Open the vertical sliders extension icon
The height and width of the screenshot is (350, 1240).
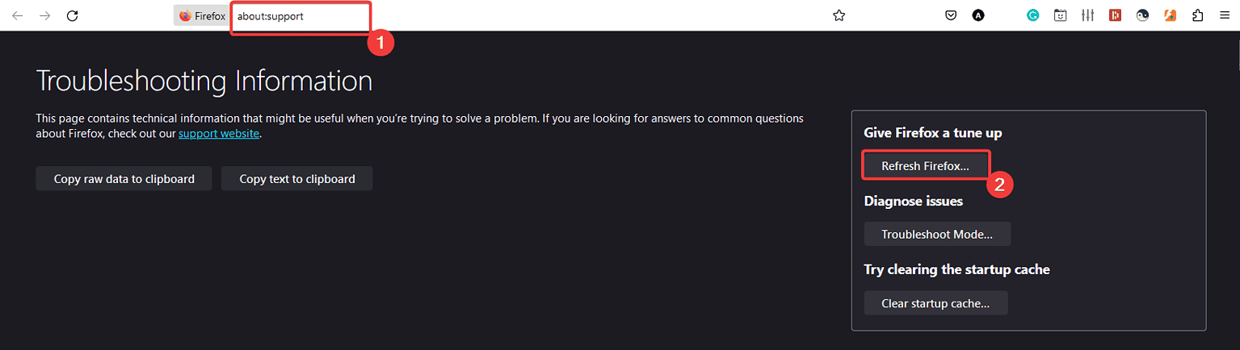pyautogui.click(x=1087, y=15)
